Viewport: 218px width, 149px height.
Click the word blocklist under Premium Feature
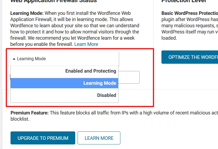[20, 119]
